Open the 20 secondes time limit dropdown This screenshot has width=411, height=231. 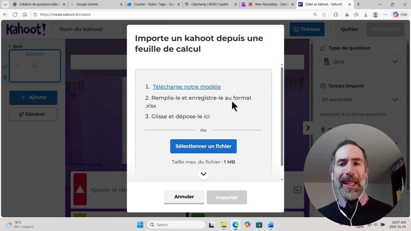[x=360, y=99]
